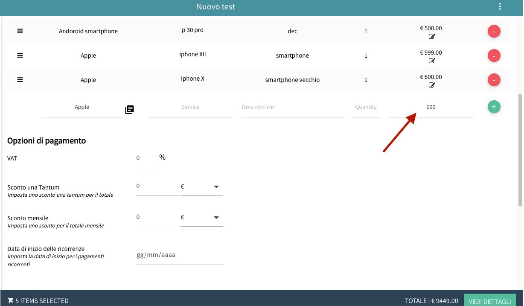The width and height of the screenshot is (524, 306).
Task: Click the shopping cart items selected indicator
Action: coord(38,301)
